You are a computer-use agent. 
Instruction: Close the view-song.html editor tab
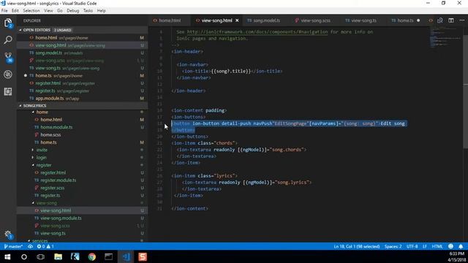point(237,20)
